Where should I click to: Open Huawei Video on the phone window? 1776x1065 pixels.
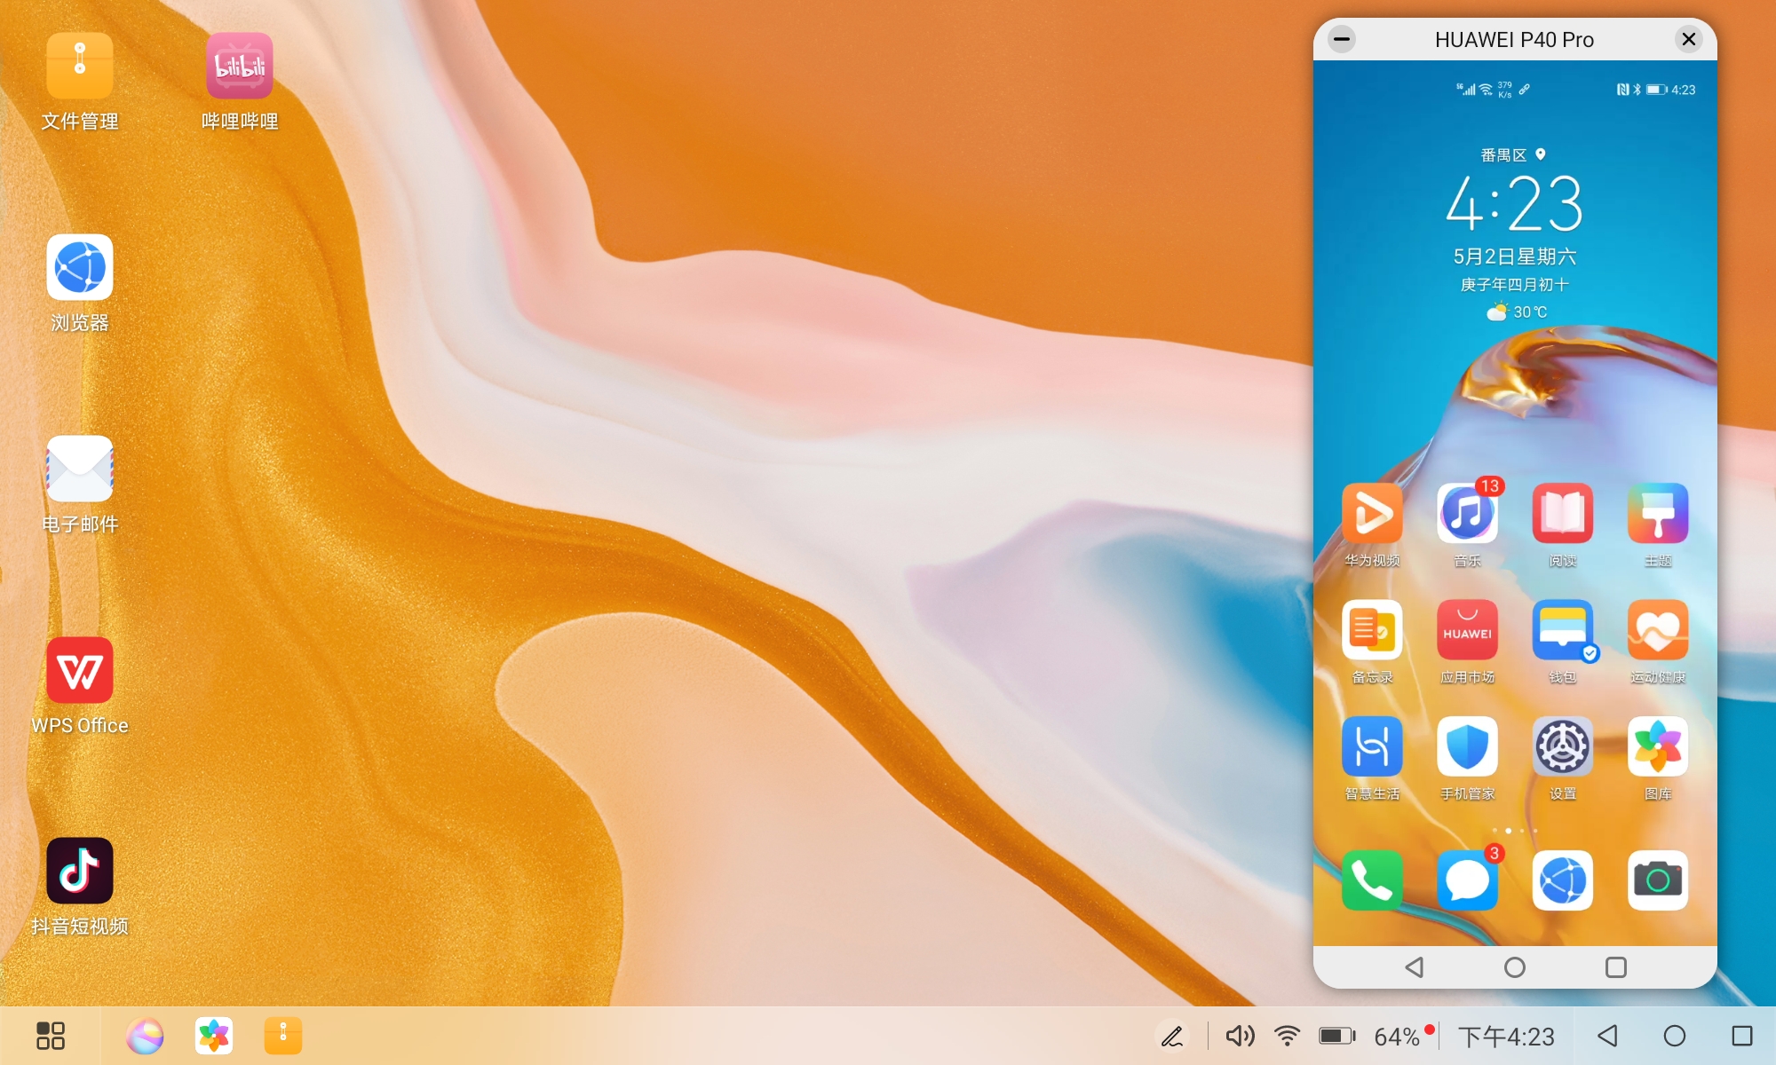pos(1372,514)
